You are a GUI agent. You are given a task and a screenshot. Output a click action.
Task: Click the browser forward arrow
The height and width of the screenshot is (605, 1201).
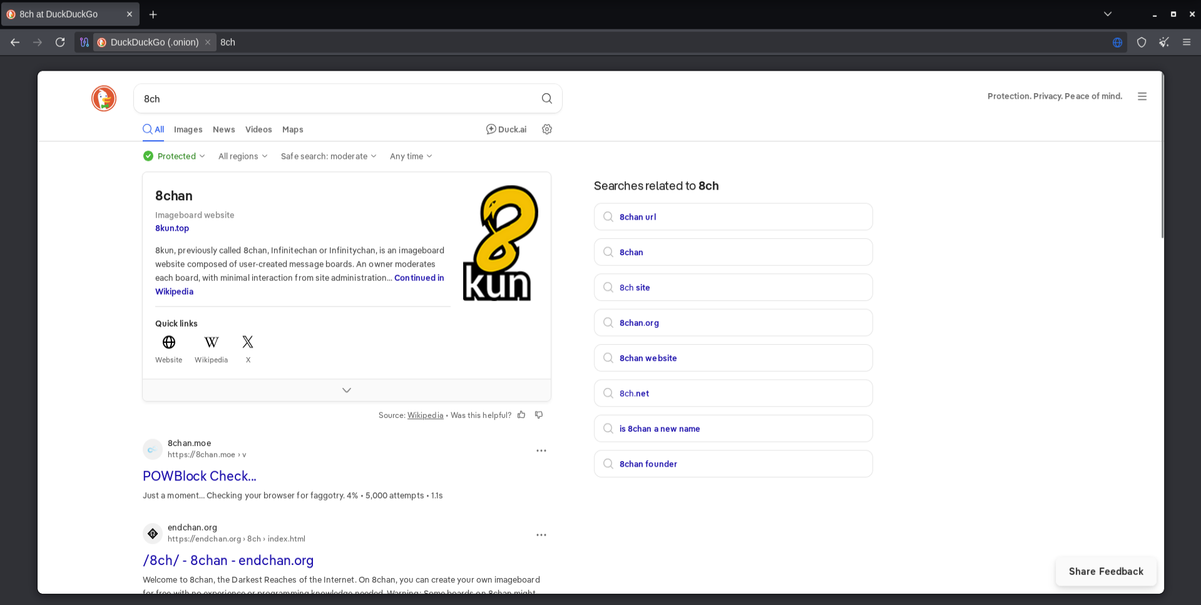coord(38,43)
